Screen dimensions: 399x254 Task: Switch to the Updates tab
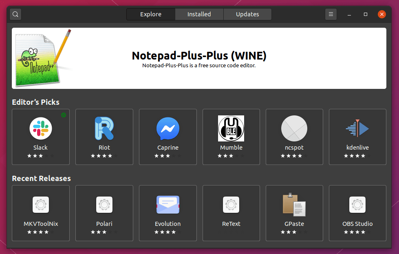pyautogui.click(x=247, y=14)
